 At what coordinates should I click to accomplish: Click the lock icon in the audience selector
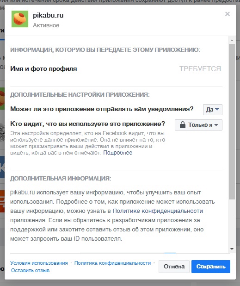(182, 125)
